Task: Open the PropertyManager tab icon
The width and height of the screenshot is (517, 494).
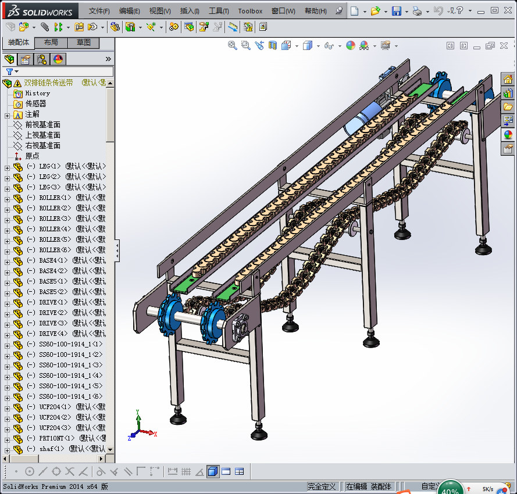Action: pyautogui.click(x=26, y=60)
